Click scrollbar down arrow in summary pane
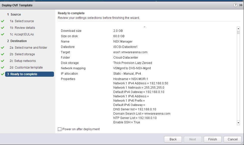 (x=238, y=123)
